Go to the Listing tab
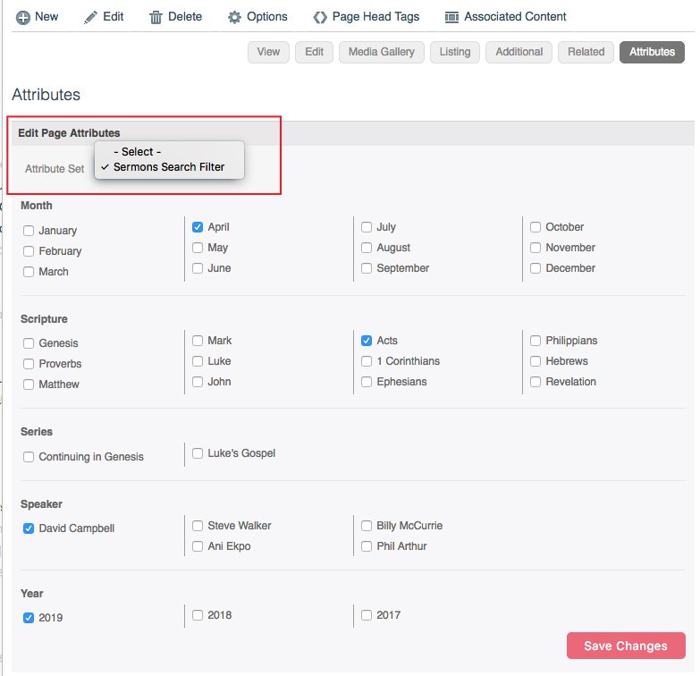 454,52
